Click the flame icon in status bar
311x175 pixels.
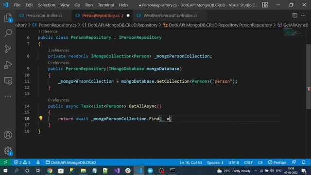click(38, 162)
